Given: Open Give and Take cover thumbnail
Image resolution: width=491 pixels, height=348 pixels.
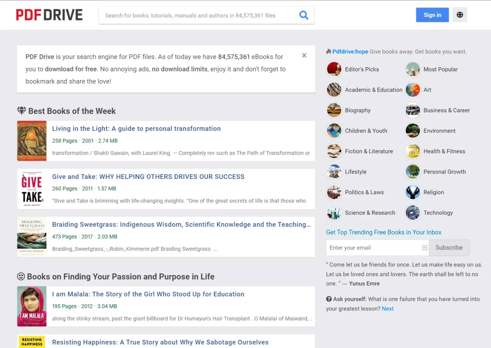Looking at the screenshot, I should 32,189.
